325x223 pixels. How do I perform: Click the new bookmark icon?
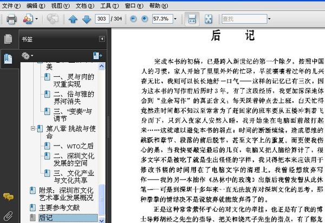pos(97,56)
